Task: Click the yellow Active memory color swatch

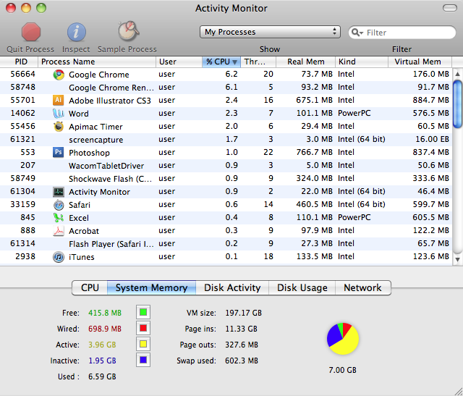Action: (x=143, y=344)
